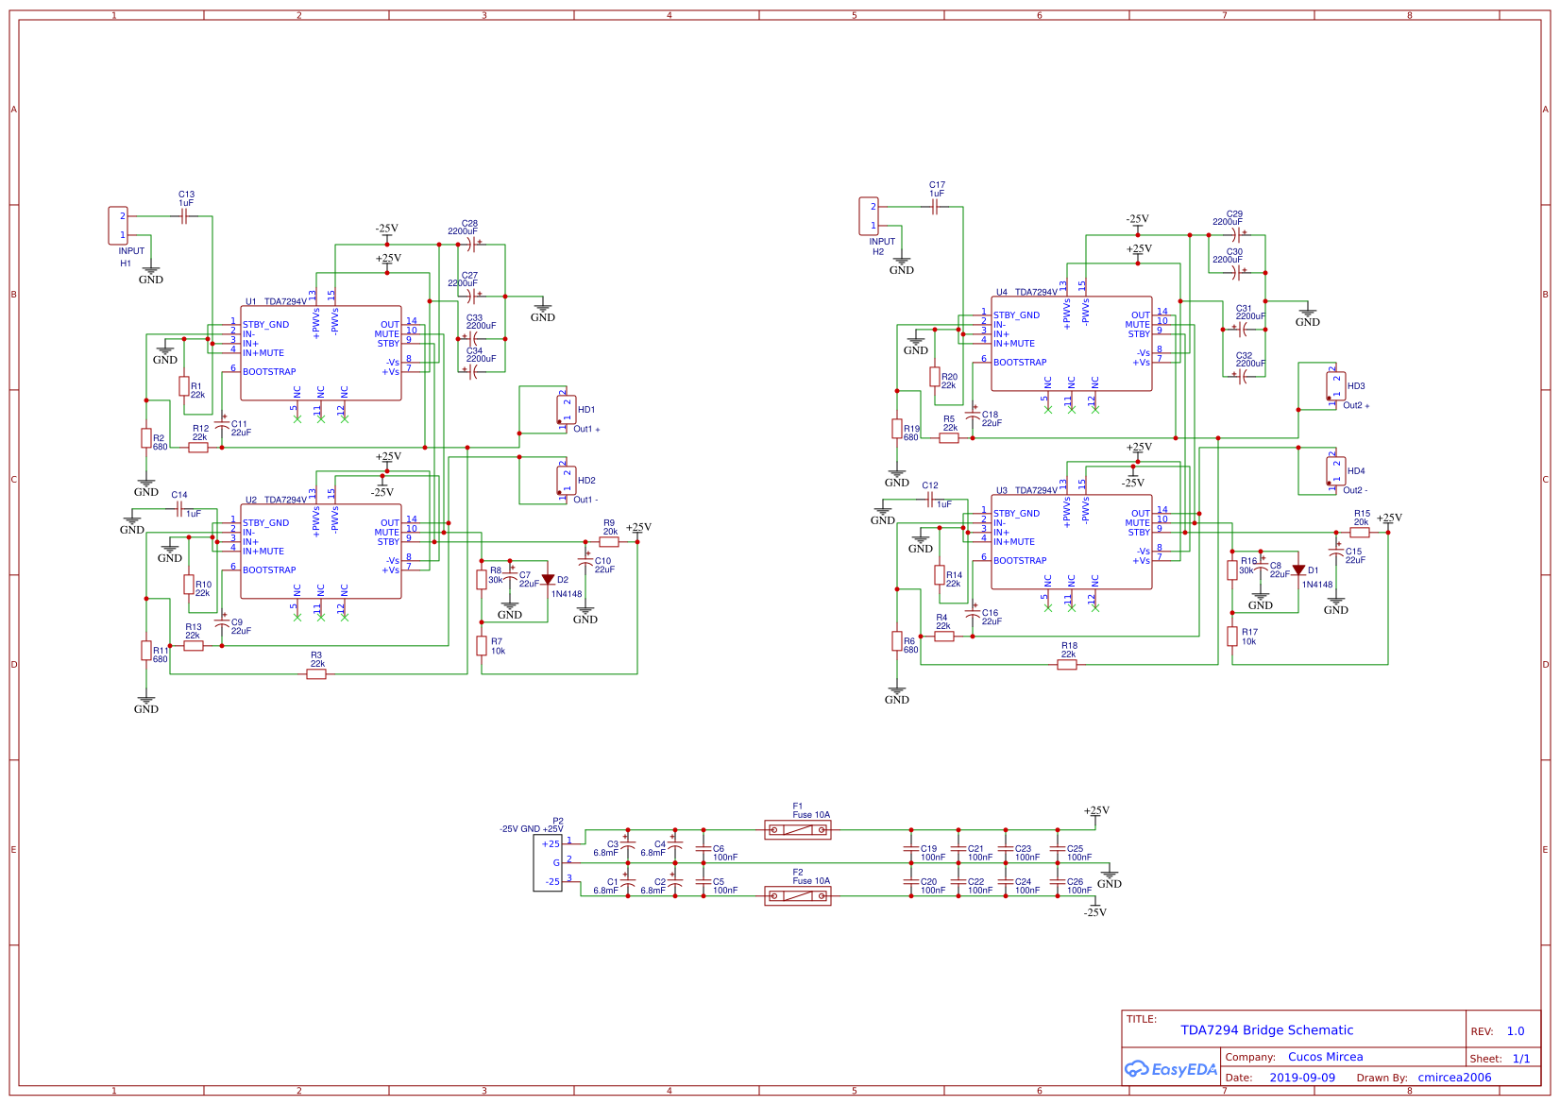
Task: Select the TDA7294 Bridge Schematic title text
Action: click(x=1263, y=1030)
